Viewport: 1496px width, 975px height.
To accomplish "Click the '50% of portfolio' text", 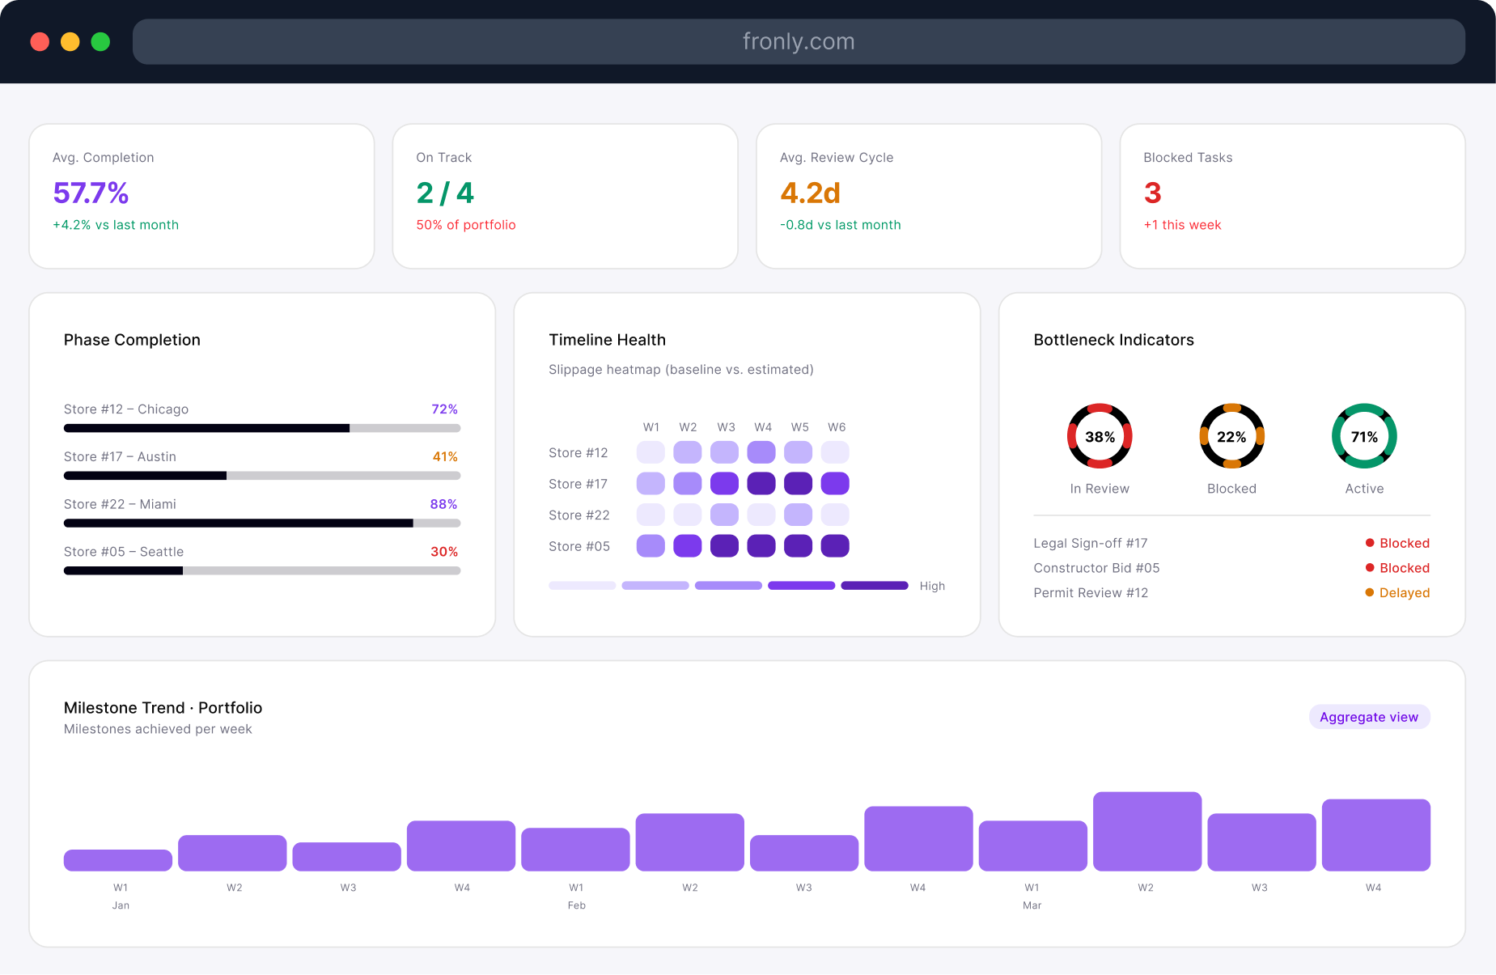I will (x=466, y=225).
